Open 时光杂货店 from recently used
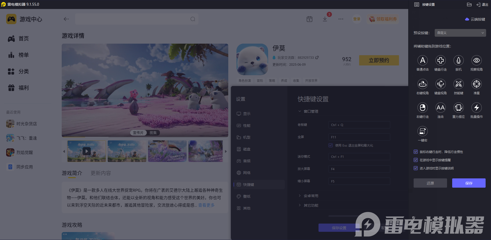491x240 pixels. [22, 124]
